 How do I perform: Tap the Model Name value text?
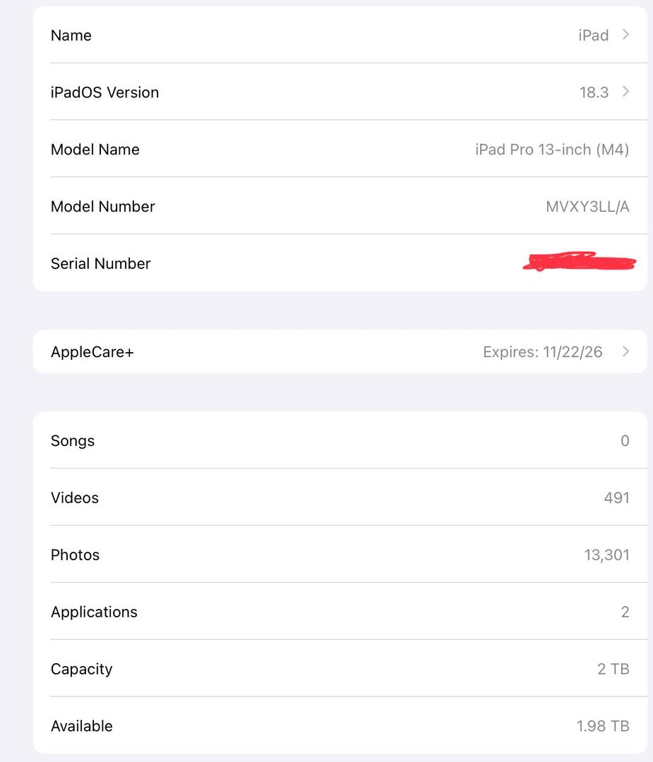click(x=551, y=150)
